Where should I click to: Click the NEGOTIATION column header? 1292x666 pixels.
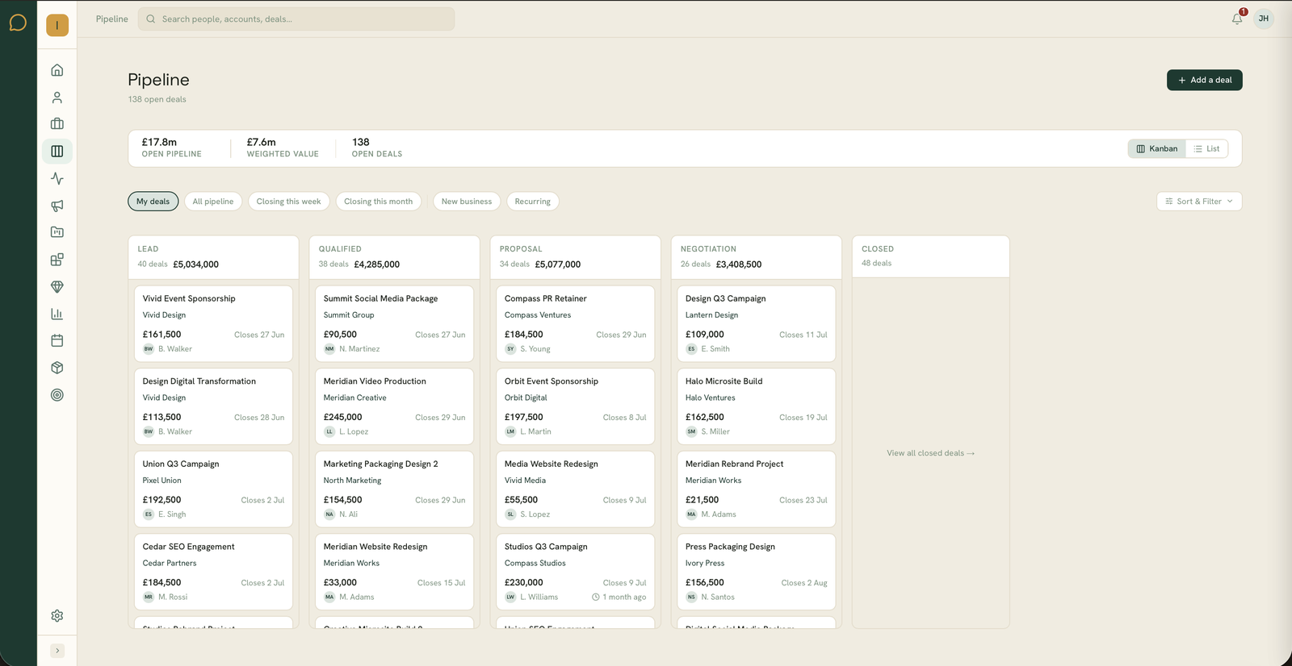756,257
